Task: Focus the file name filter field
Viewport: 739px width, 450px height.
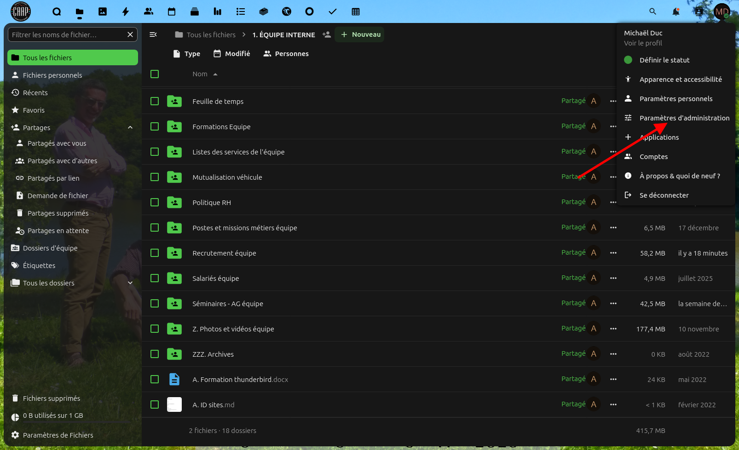Action: coord(68,34)
